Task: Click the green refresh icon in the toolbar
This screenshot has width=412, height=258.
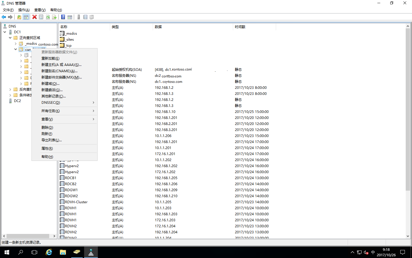Action: pos(48,17)
